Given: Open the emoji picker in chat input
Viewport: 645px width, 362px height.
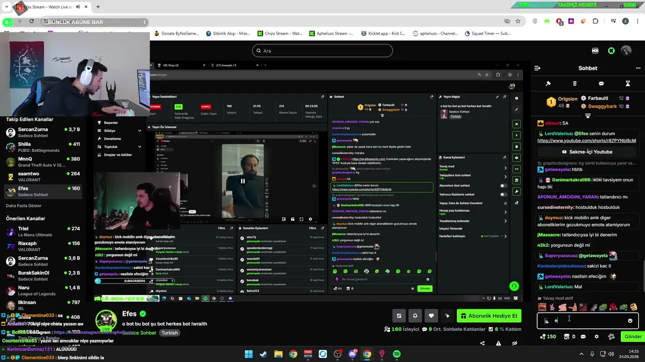Looking at the screenshot, I should [630, 321].
